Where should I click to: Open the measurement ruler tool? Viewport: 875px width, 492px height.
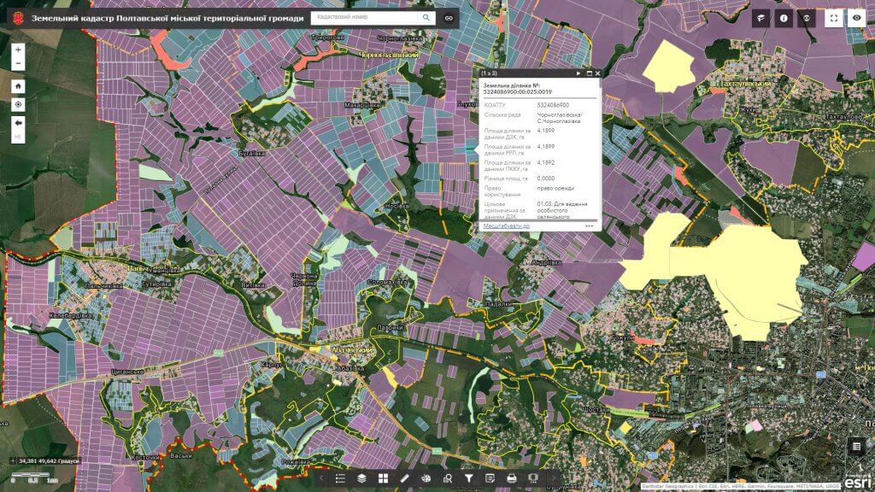coord(404,478)
